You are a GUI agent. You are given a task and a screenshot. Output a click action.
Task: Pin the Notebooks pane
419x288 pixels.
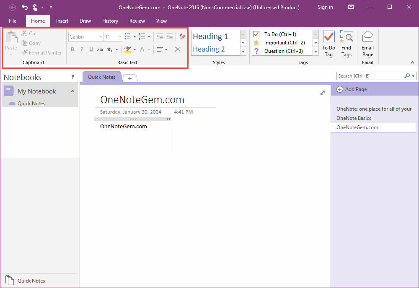pyautogui.click(x=72, y=77)
